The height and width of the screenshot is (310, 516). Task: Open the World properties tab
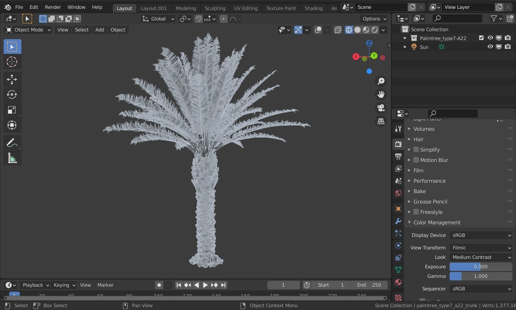click(x=398, y=193)
